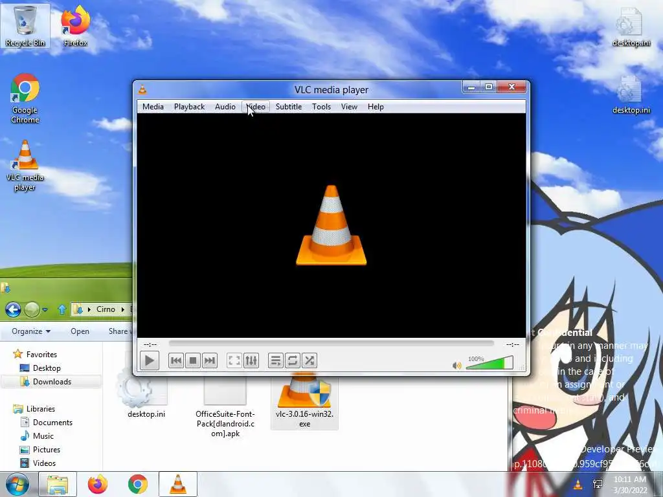Open Videos library in Explorer
The width and height of the screenshot is (663, 497).
(38, 463)
